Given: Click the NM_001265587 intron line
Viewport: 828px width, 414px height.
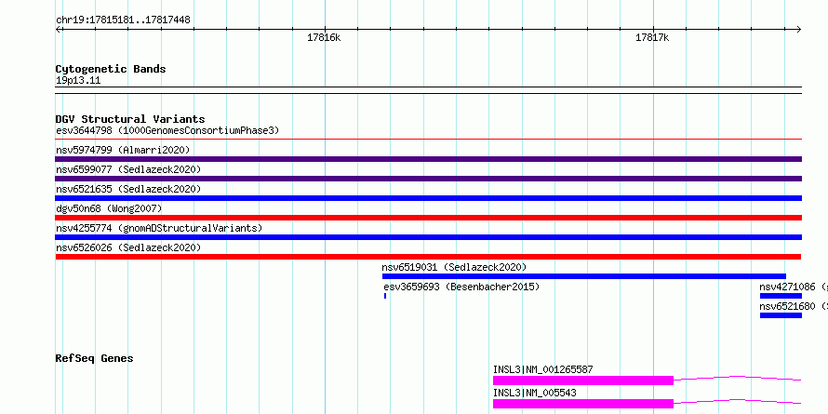Looking at the screenshot, I should tap(738, 377).
